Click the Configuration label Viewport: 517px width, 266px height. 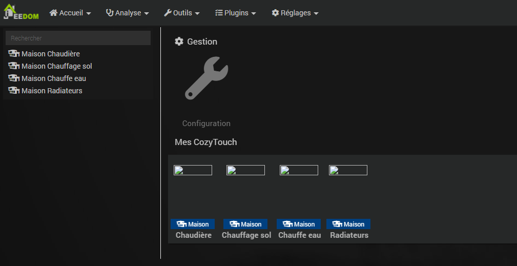click(206, 124)
